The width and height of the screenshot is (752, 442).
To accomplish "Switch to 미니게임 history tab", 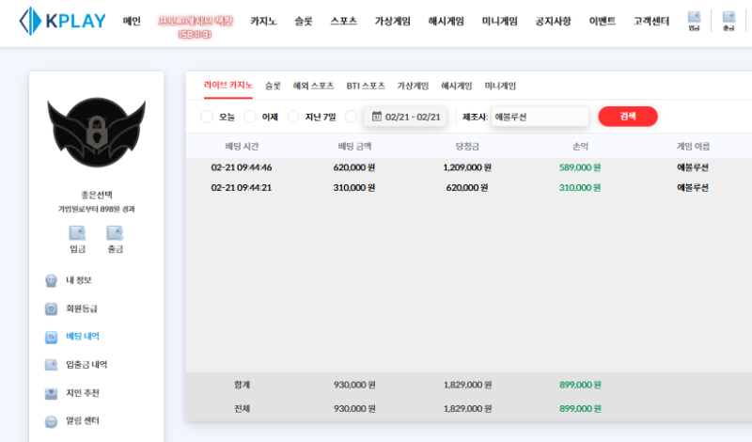I will (500, 86).
